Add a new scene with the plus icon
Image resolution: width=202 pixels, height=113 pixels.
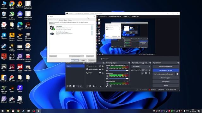click(67, 86)
